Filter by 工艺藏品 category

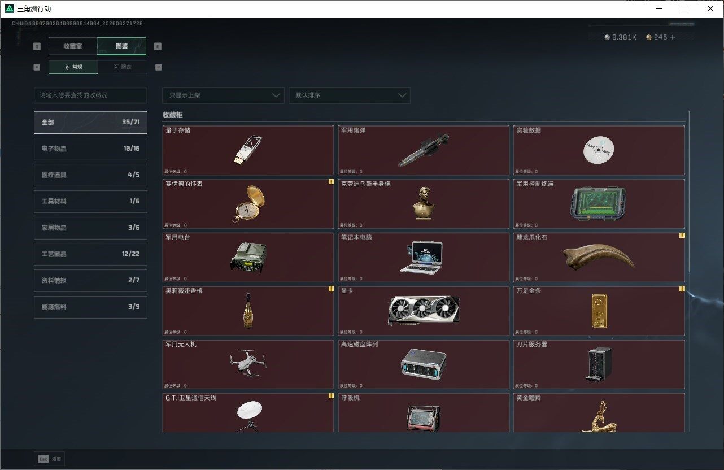point(90,254)
